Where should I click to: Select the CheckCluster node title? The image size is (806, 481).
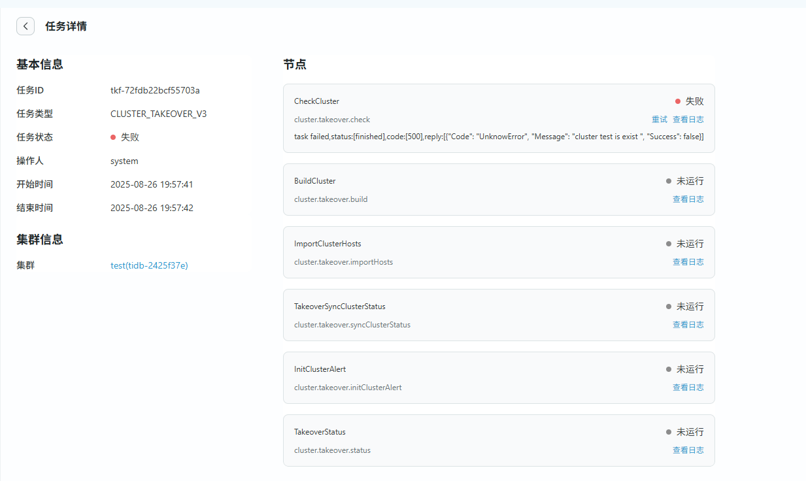[316, 101]
